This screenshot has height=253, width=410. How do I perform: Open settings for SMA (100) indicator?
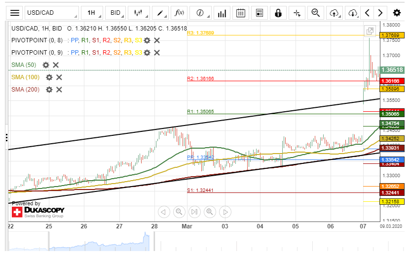point(49,77)
